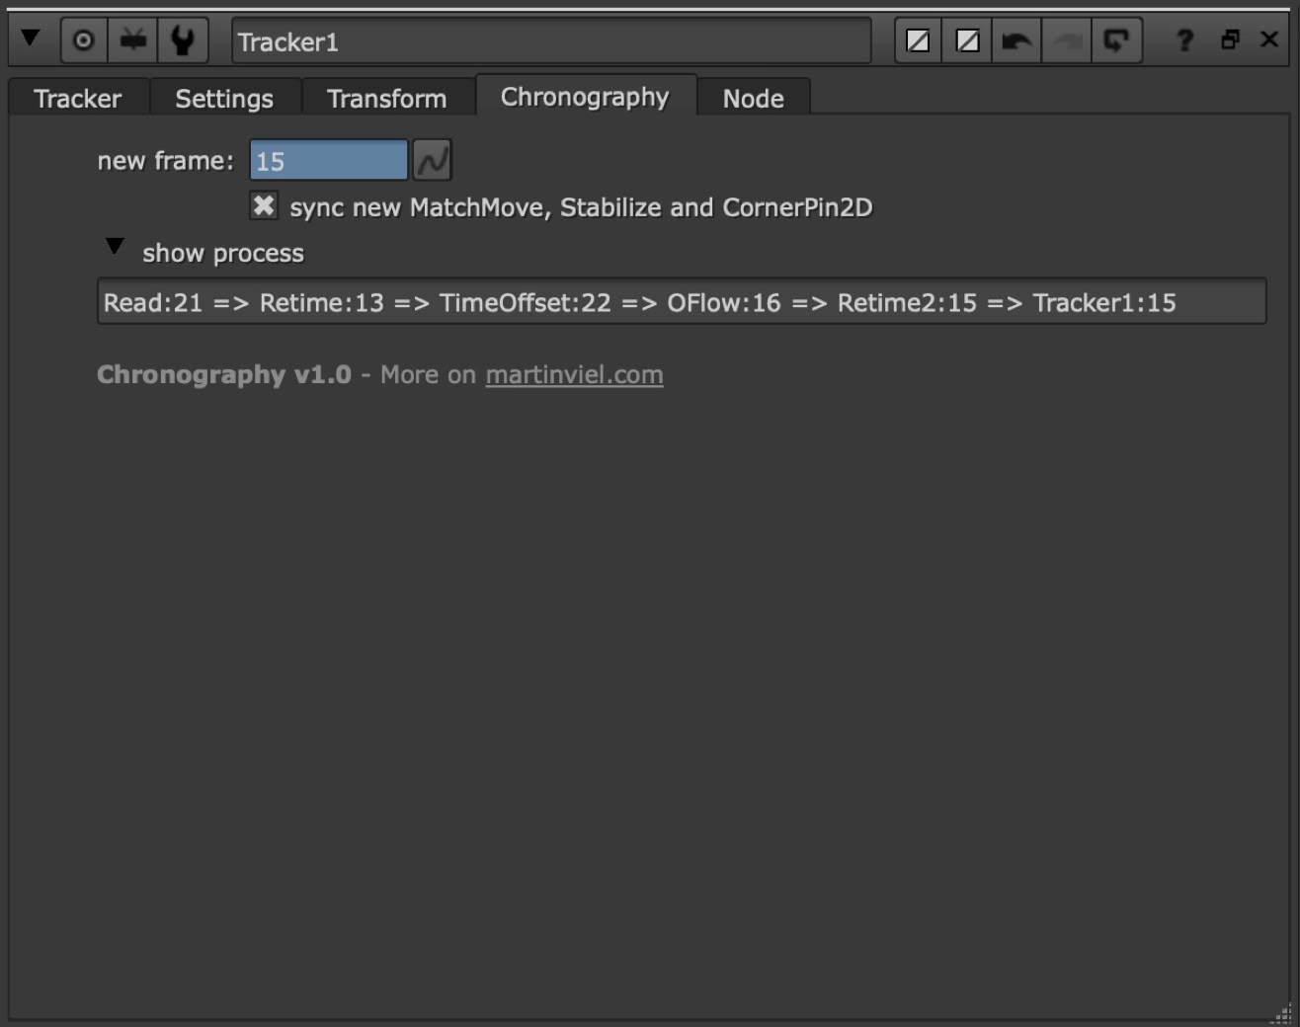Collapse the show process section
Image resolution: width=1300 pixels, height=1027 pixels.
point(115,247)
